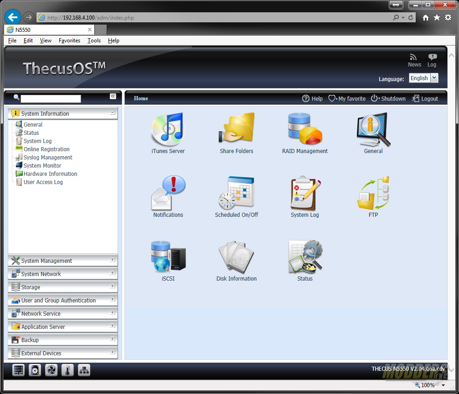Open Notifications shortcut
This screenshot has height=394, width=459.
pyautogui.click(x=168, y=193)
